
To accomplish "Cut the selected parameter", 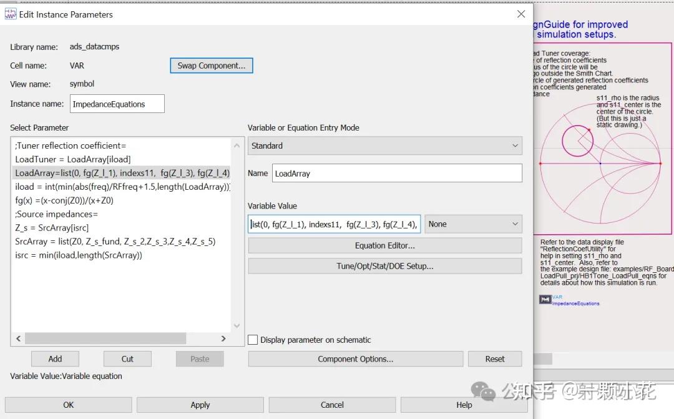I will click(x=127, y=358).
